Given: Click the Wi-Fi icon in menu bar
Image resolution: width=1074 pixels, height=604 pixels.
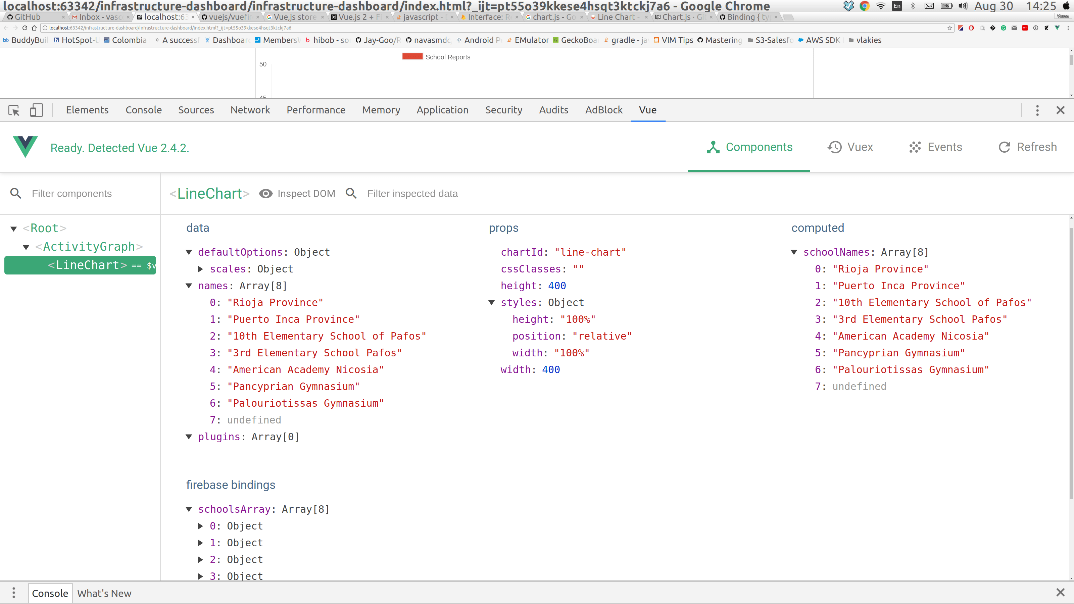Looking at the screenshot, I should (881, 6).
